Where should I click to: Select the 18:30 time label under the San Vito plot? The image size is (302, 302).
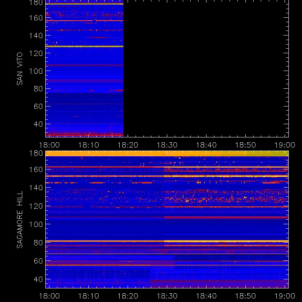pyautogui.click(x=167, y=145)
